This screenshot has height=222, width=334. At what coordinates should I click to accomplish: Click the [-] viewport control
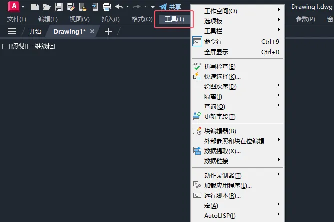[x=6, y=46]
